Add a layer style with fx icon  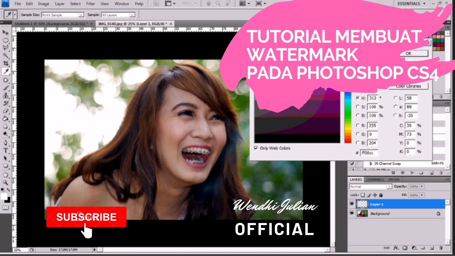[x=396, y=248]
